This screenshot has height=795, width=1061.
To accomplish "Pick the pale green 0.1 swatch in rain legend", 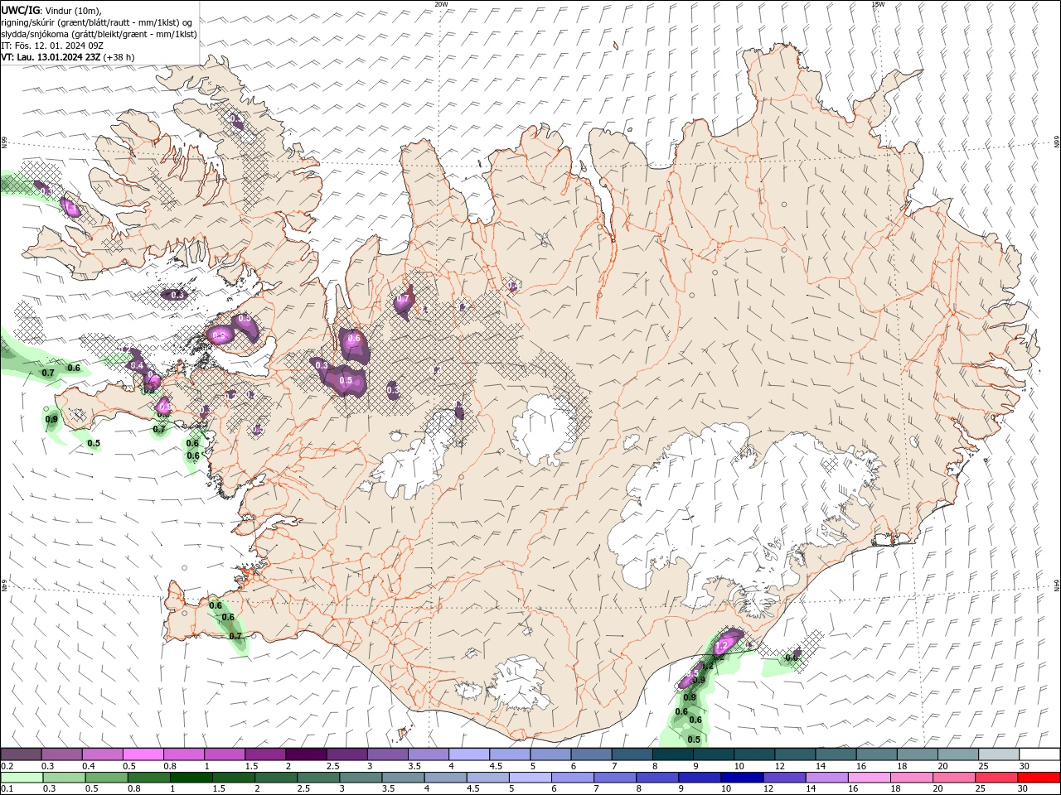I will 21,778.
